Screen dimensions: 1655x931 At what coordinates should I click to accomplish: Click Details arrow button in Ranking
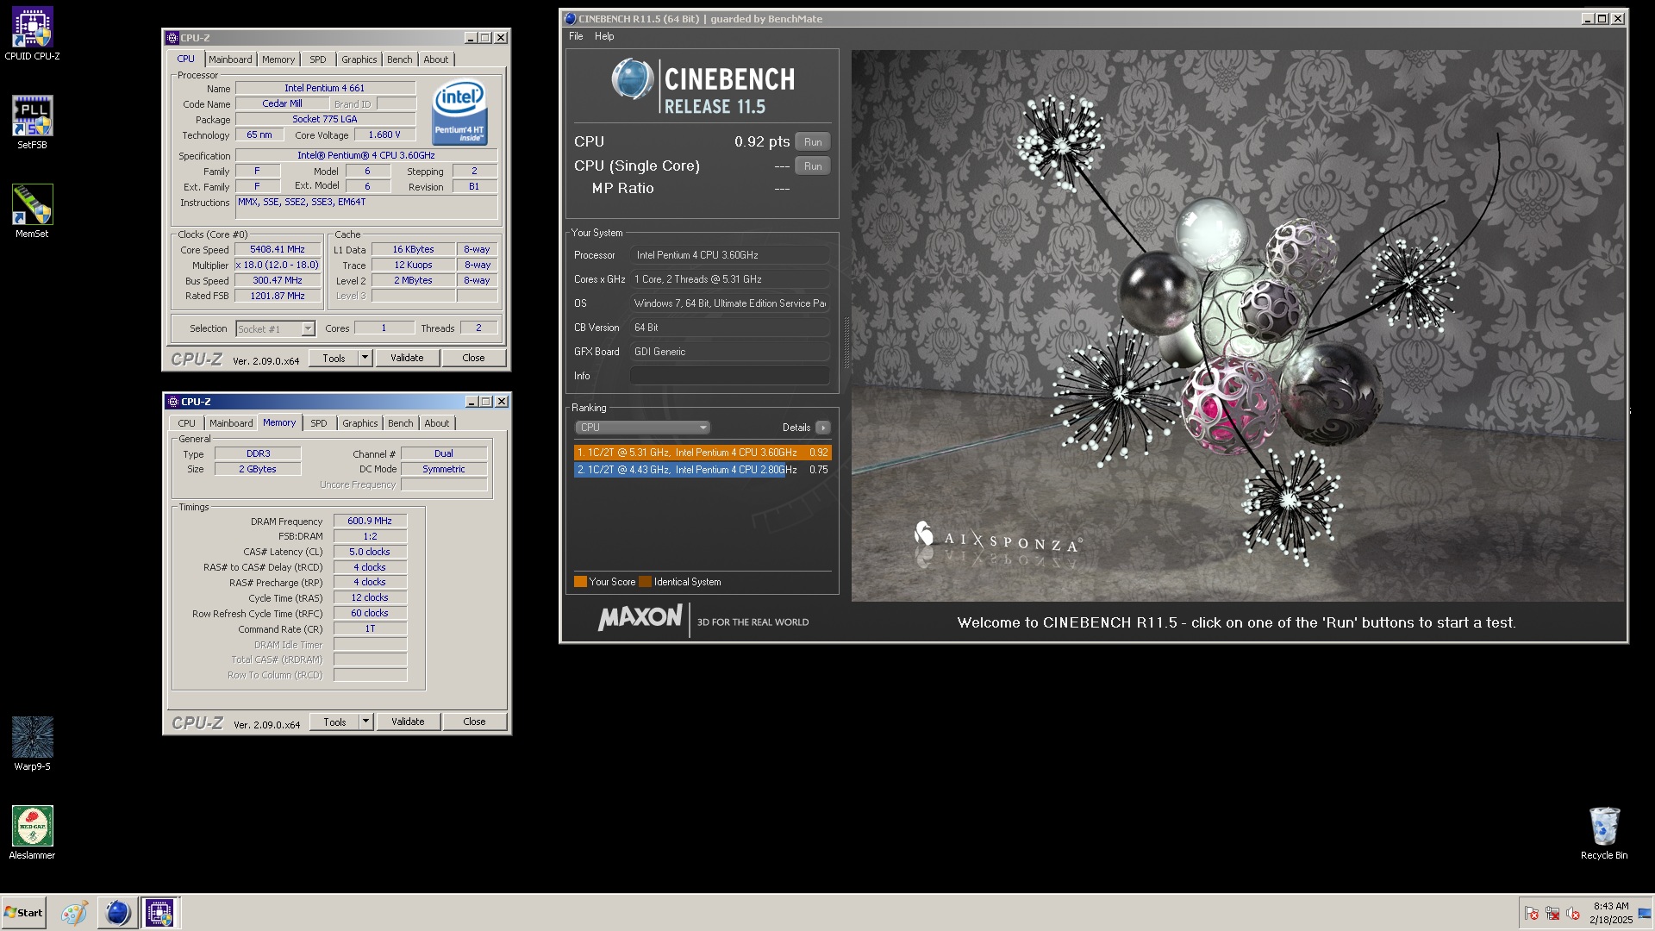pos(823,428)
